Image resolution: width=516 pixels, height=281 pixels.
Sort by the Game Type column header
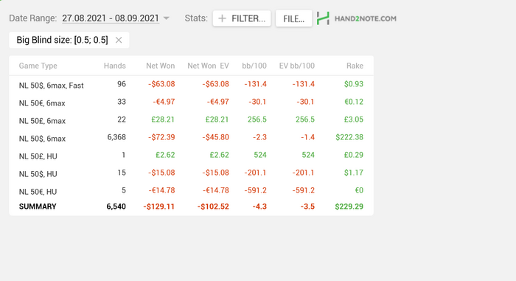(38, 66)
